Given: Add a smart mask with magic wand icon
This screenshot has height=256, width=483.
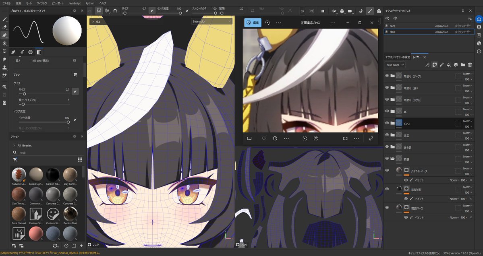Looking at the screenshot, I should tap(427, 65).
